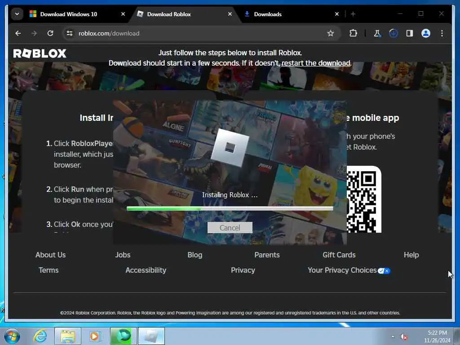The image size is (460, 345).
Task: Click the Roblox logo
Action: (x=40, y=53)
